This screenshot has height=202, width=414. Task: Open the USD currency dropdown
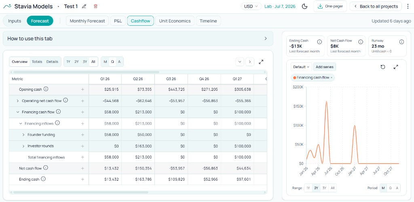click(251, 6)
